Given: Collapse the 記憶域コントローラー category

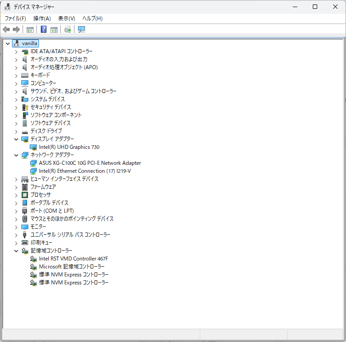Looking at the screenshot, I should tap(16, 251).
